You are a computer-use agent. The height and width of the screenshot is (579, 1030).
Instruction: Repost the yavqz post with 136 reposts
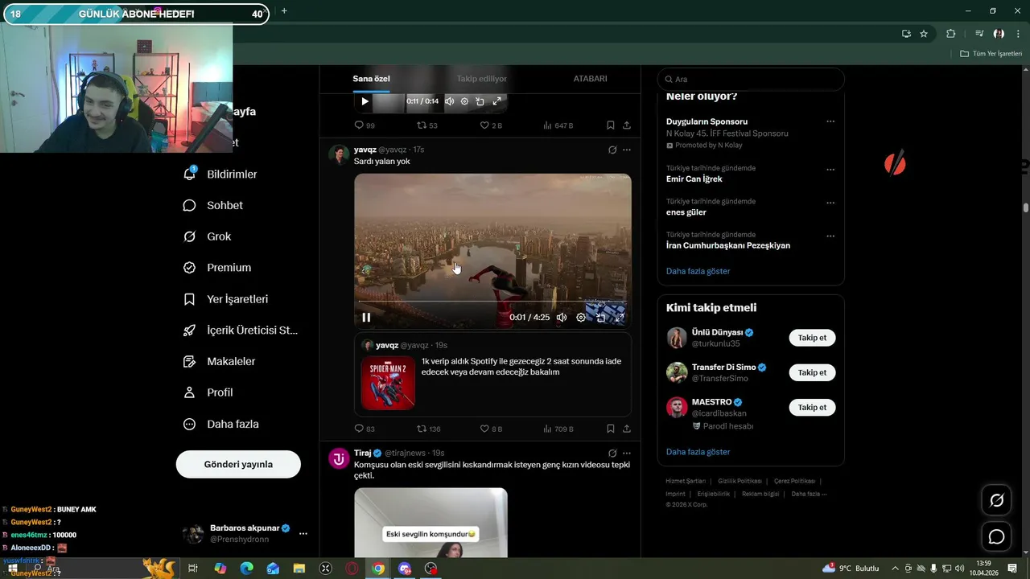(x=429, y=429)
